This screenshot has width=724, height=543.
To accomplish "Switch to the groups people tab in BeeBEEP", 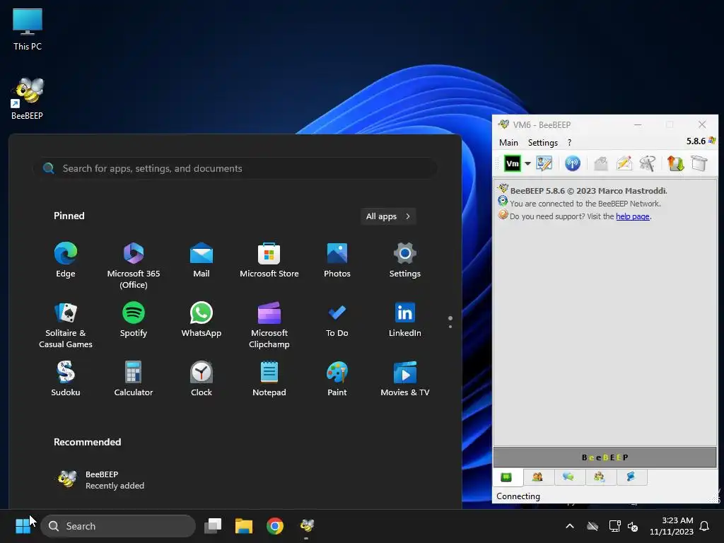I will (600, 477).
